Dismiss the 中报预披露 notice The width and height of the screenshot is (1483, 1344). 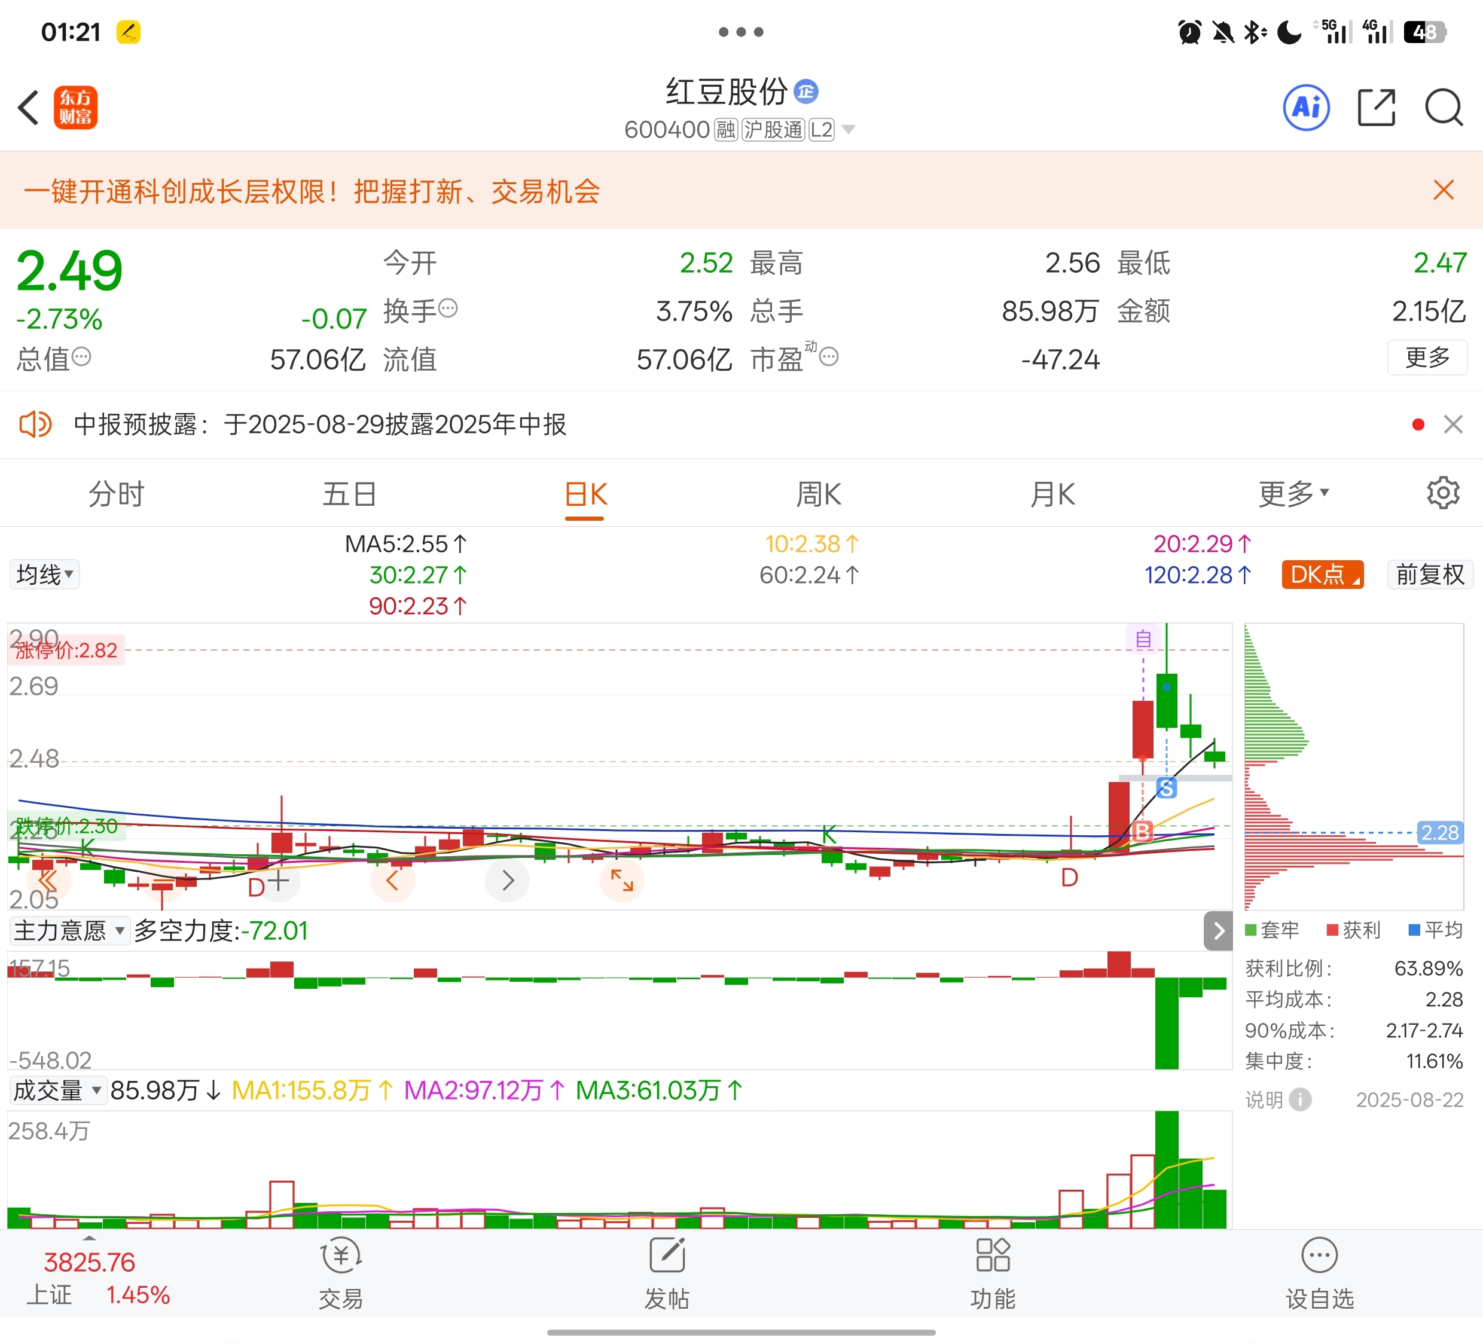1453,424
